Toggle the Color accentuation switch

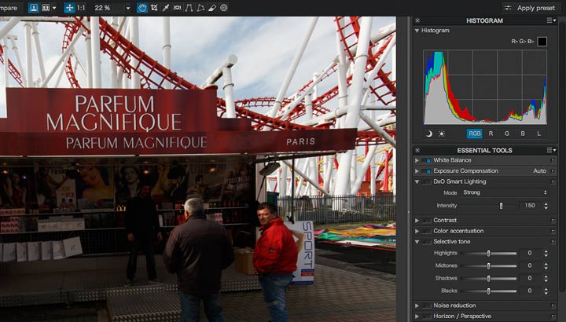pyautogui.click(x=427, y=231)
